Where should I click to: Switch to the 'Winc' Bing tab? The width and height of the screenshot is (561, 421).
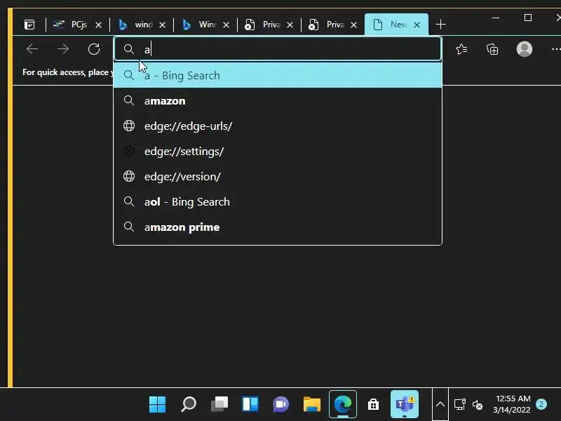tap(205, 25)
